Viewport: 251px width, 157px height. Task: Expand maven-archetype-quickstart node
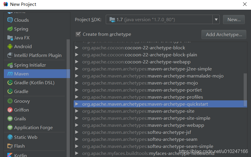pos(77,104)
